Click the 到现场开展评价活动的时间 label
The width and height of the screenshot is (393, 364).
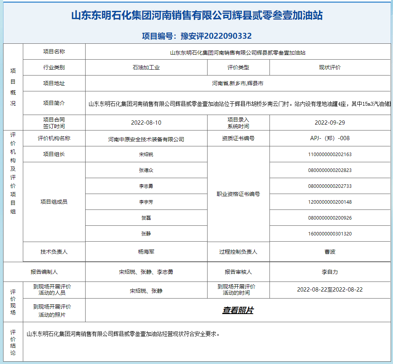pos(236,290)
